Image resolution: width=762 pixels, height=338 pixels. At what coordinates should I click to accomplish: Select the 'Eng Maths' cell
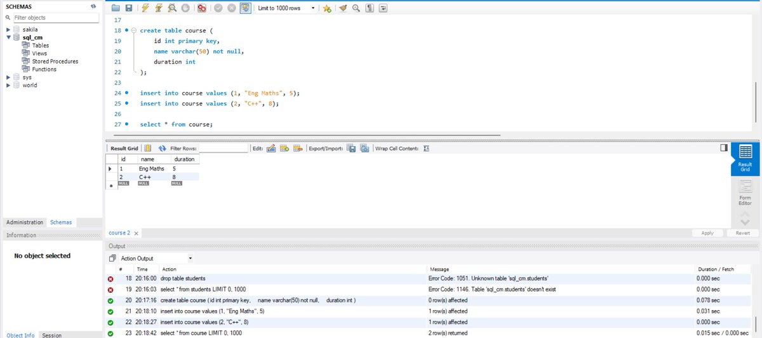pyautogui.click(x=153, y=168)
